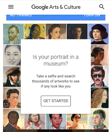Tap TURN ON on the blue banner
The width and height of the screenshot is (111, 132).
coord(92,16)
